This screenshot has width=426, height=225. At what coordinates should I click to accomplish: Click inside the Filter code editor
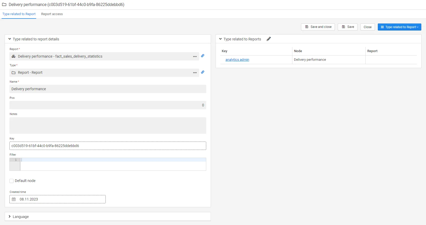pyautogui.click(x=113, y=164)
